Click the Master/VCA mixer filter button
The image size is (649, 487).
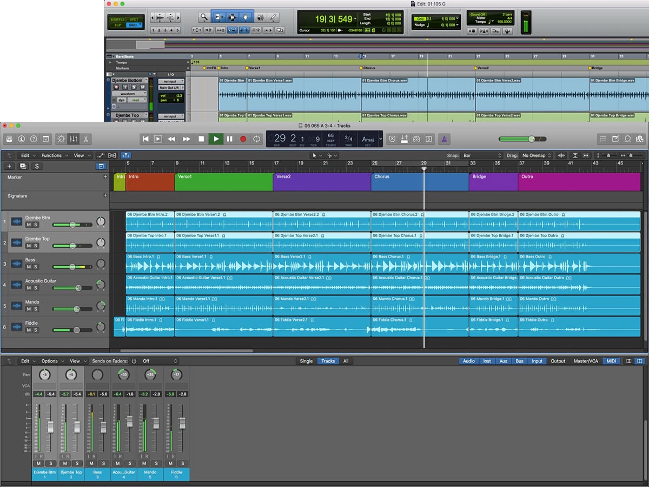tap(586, 361)
